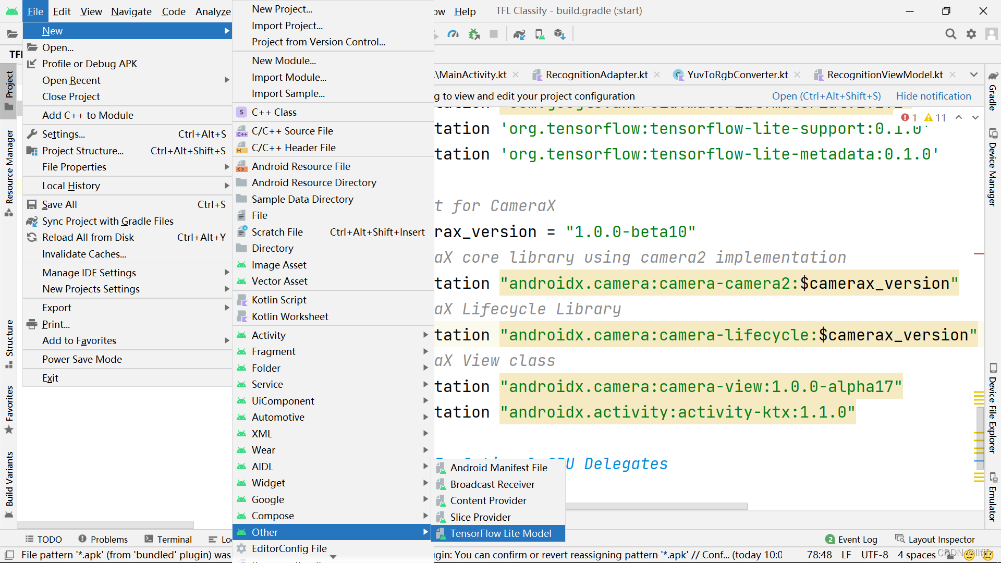Open Android Manifest File option
The height and width of the screenshot is (563, 1001).
498,468
